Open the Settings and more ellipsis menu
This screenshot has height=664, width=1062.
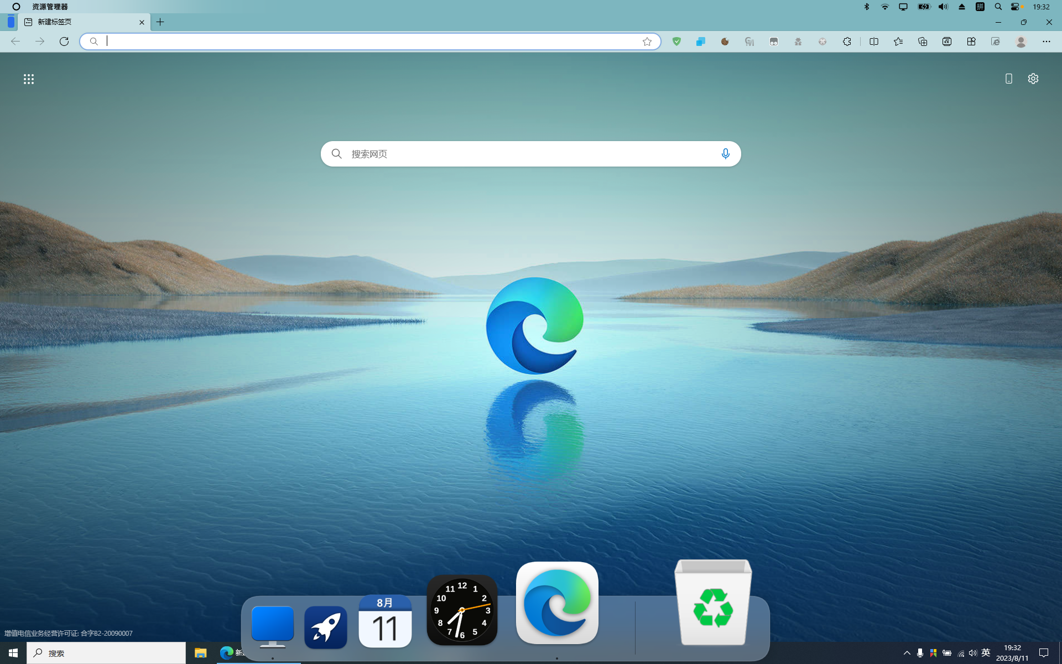coord(1047,41)
